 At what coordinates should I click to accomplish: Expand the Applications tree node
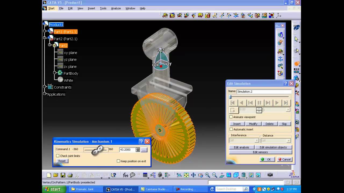(x=45, y=94)
